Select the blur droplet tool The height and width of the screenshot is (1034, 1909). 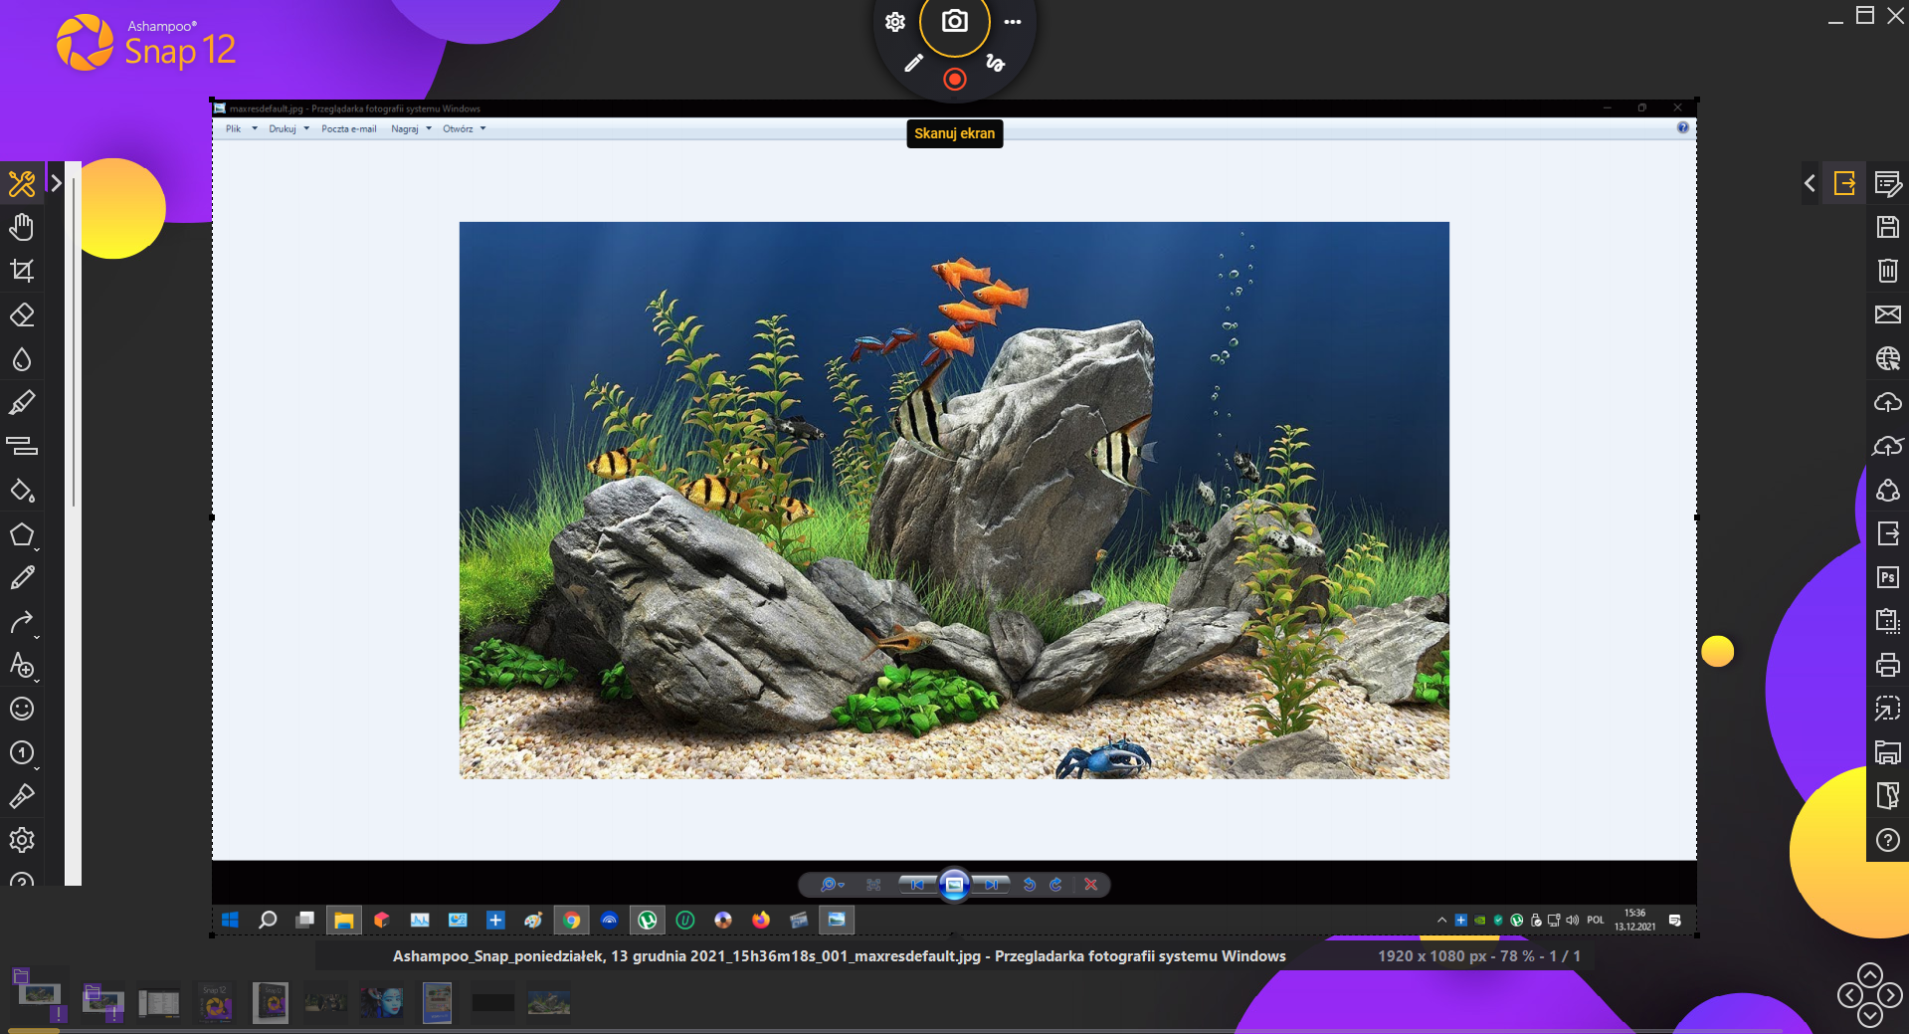tap(22, 358)
